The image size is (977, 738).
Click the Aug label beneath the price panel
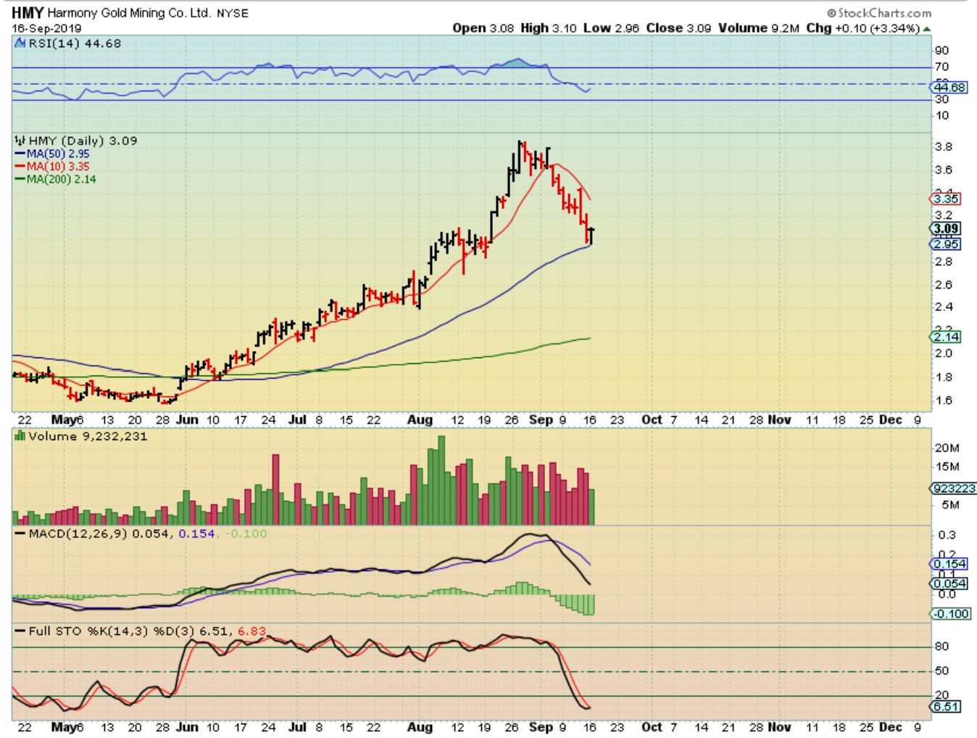(420, 420)
